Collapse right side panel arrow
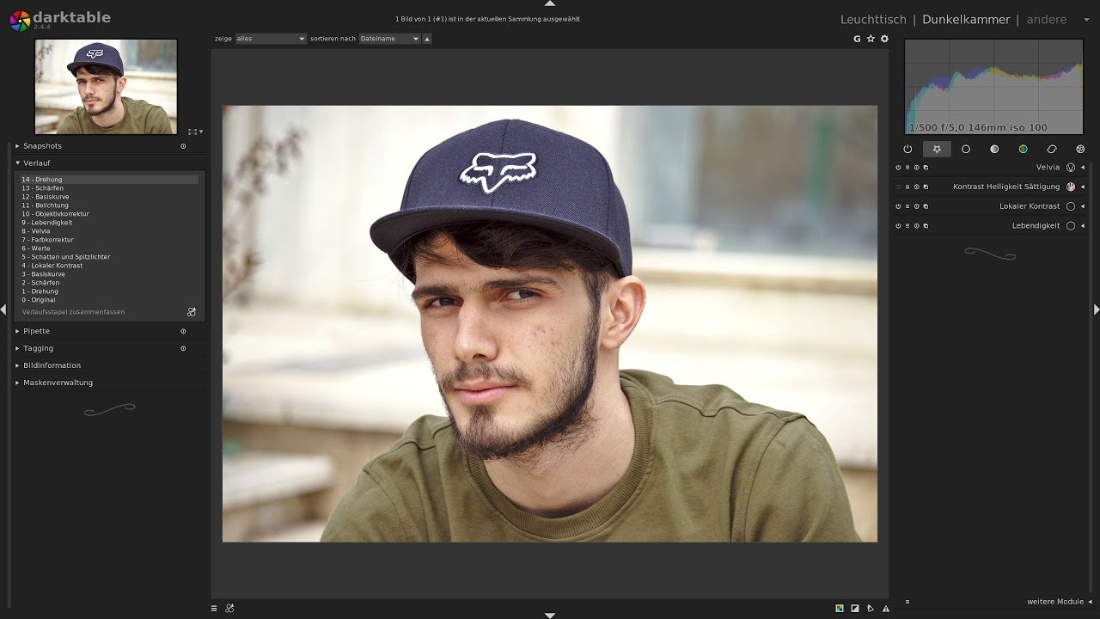 [1097, 309]
